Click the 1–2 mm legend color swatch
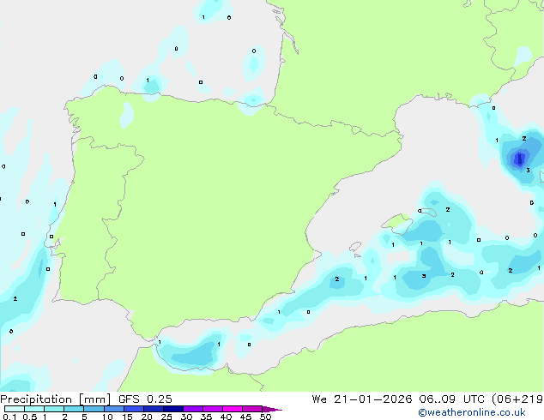The image size is (544, 420). (54, 409)
